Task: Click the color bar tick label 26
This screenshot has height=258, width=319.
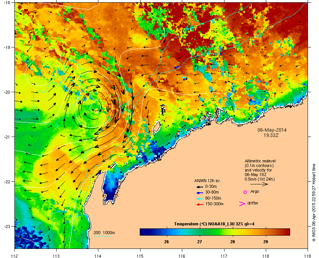Action: pos(166,242)
